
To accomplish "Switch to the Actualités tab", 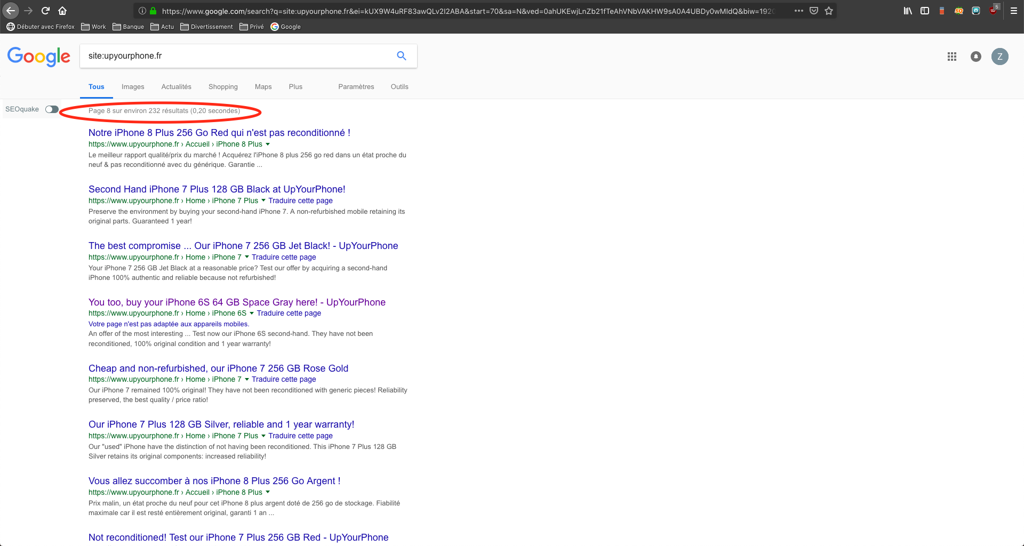I will (x=177, y=87).
